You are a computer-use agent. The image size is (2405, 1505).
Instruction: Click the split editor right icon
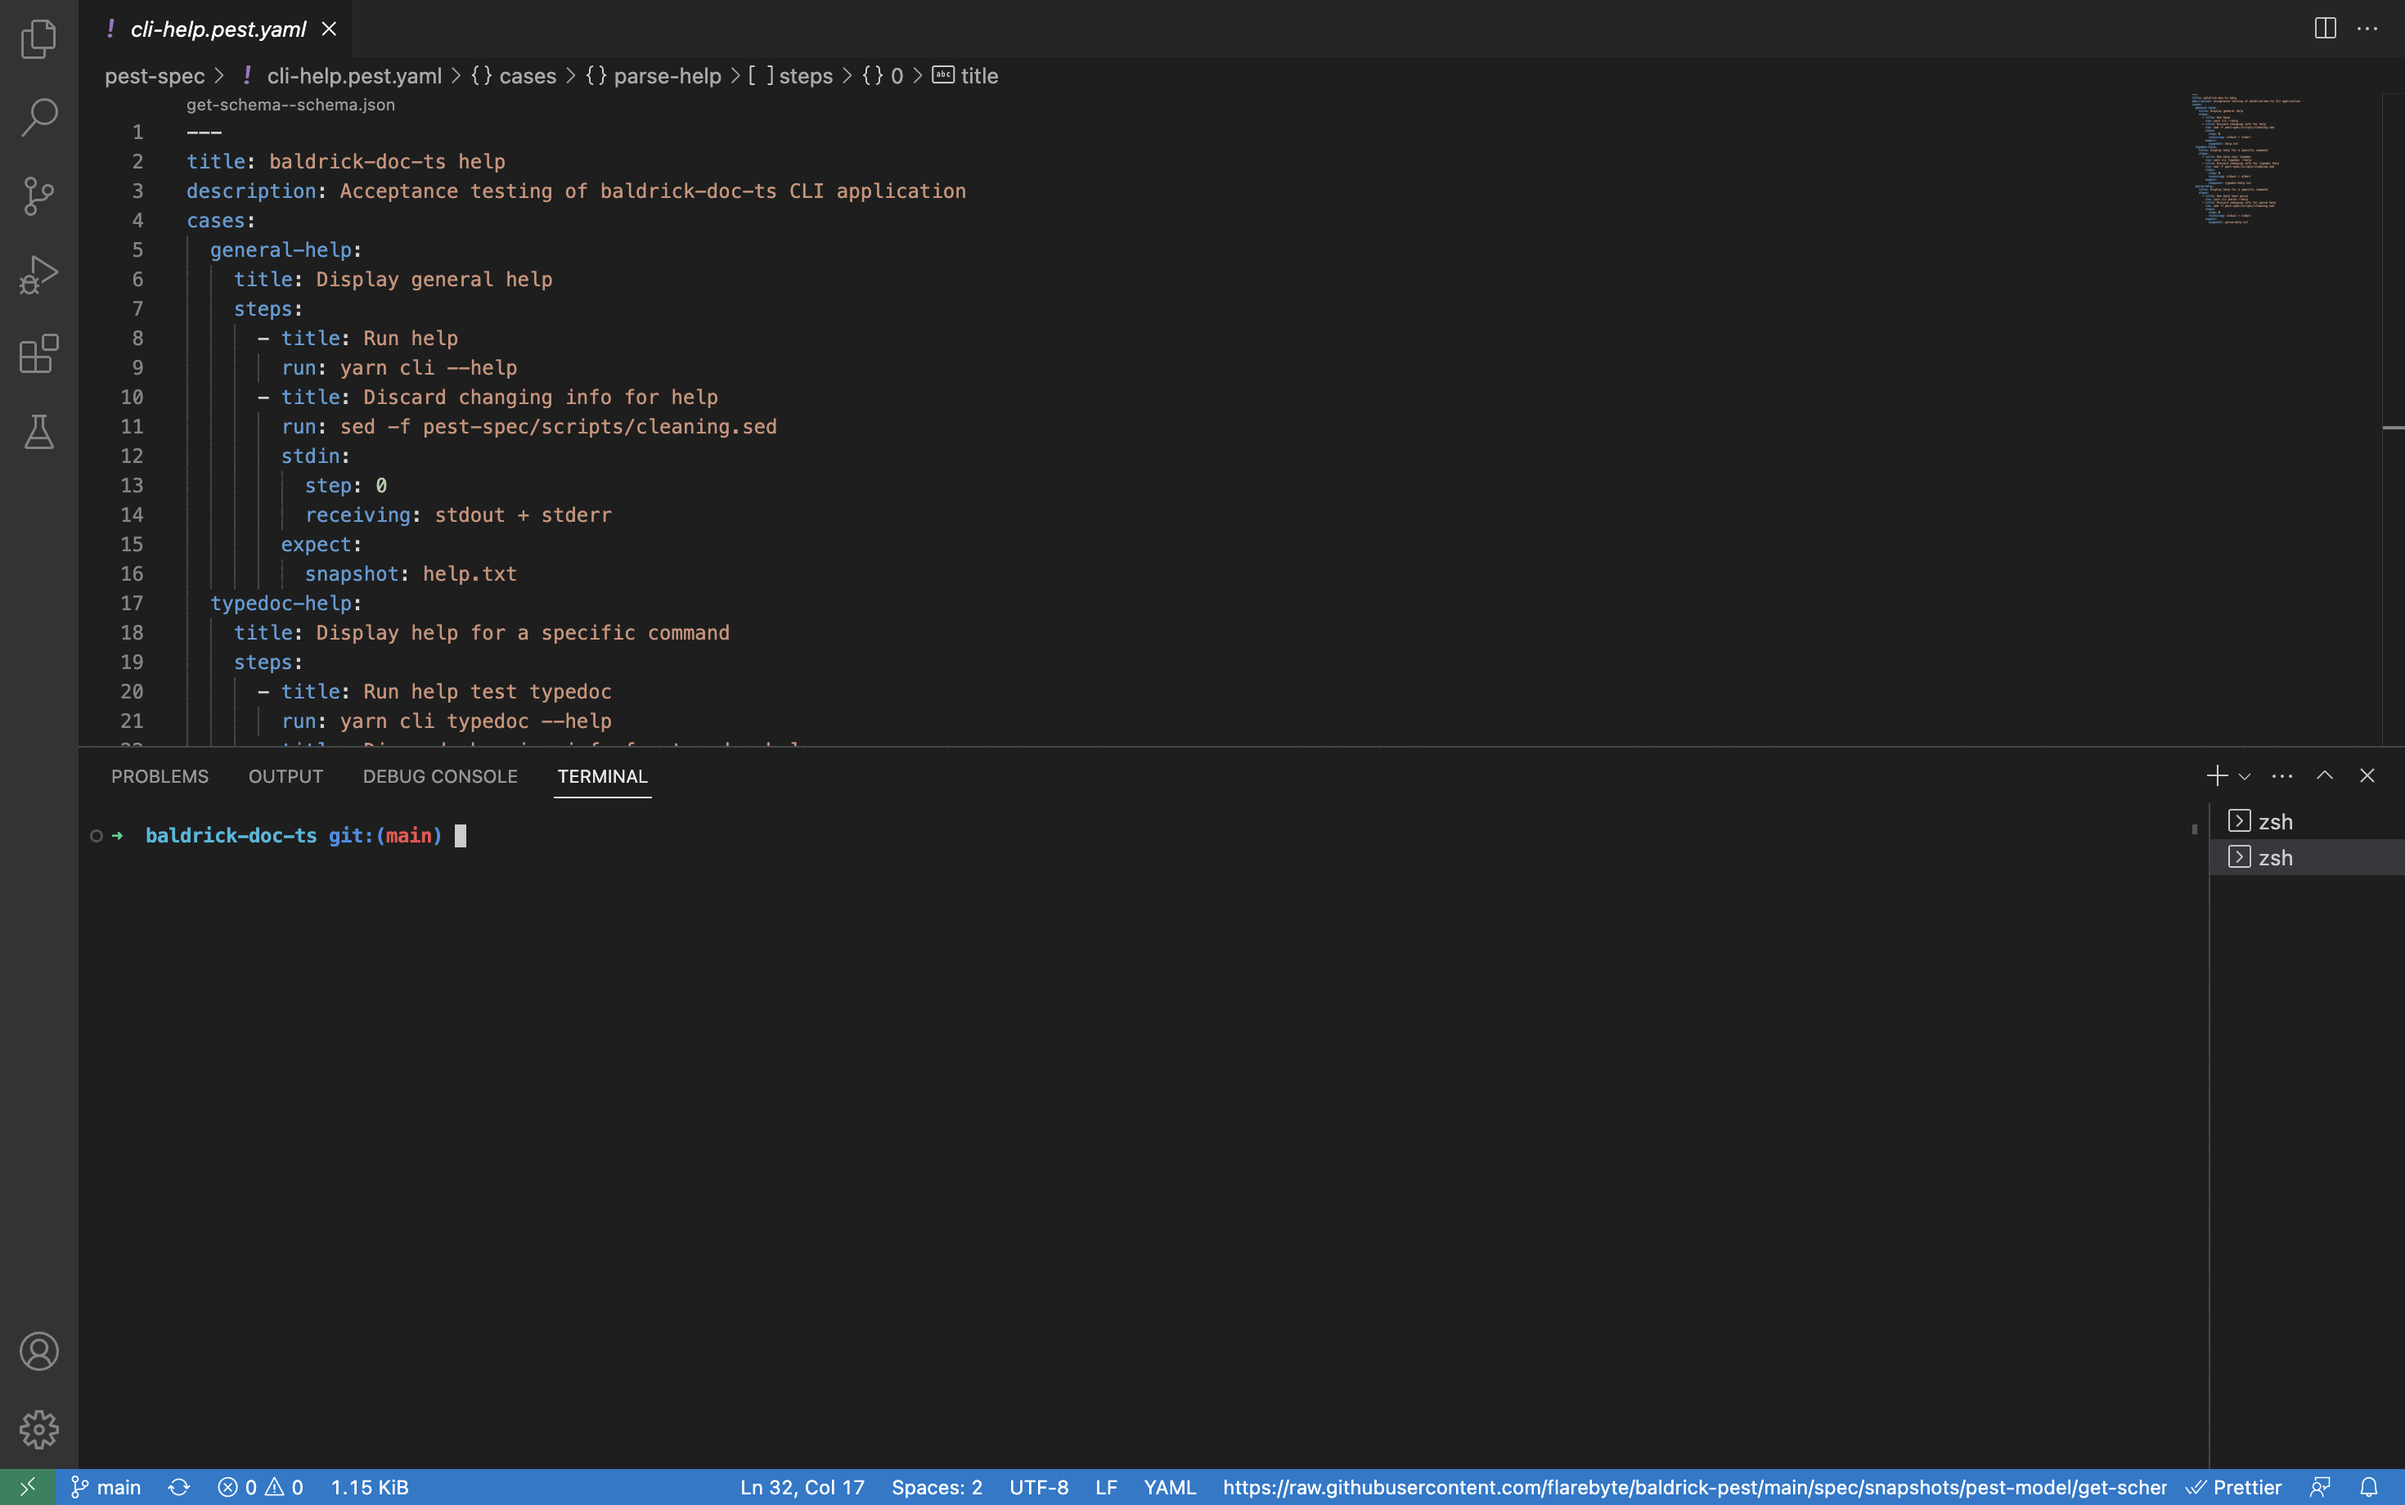pos(2324,29)
